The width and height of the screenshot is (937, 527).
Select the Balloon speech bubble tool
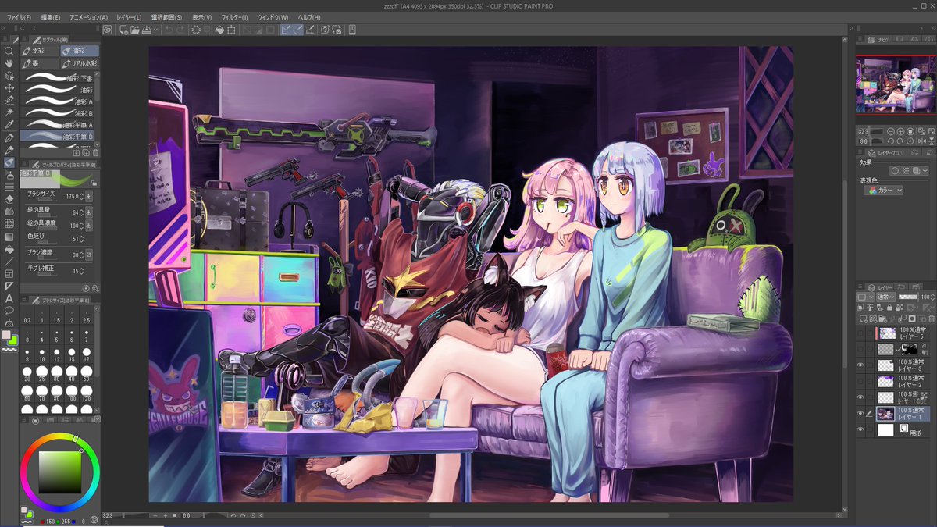coord(9,310)
